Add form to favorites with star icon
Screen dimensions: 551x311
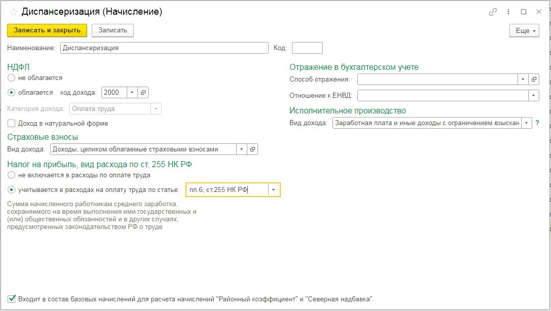[x=14, y=12]
